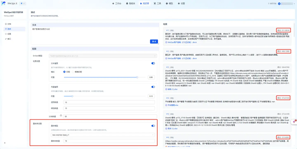The image size is (297, 149).
Task: Toggle the 重排模型 switch
Action: (x=153, y=126)
